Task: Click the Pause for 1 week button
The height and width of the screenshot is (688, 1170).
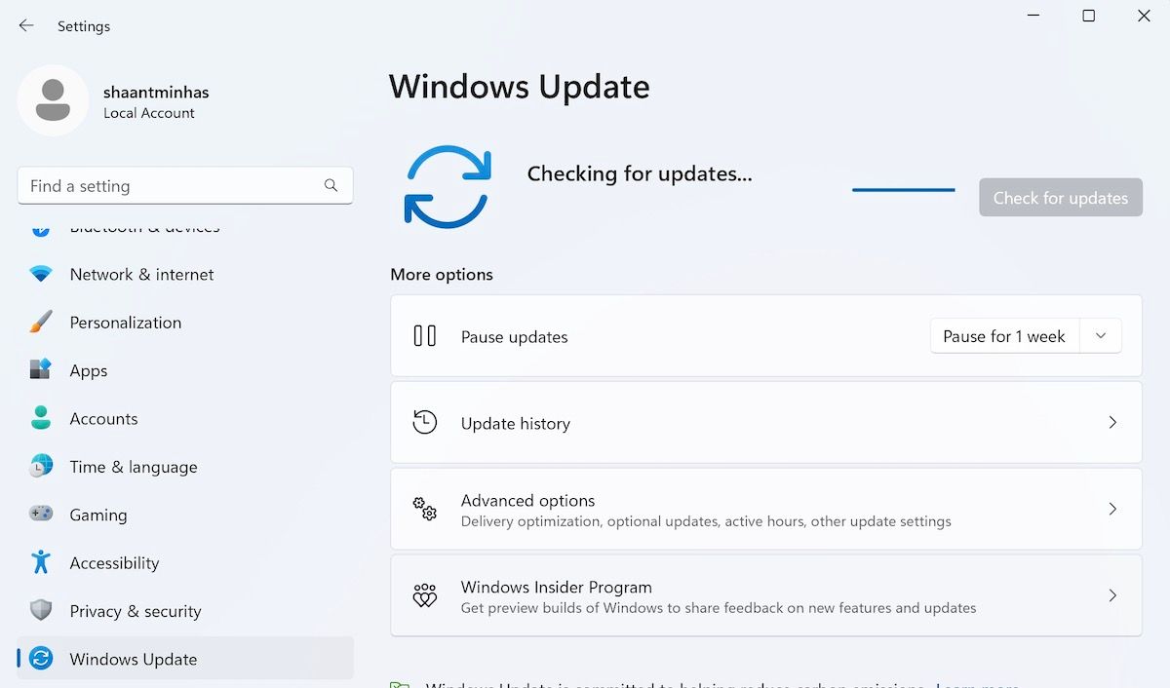Action: 1005,336
